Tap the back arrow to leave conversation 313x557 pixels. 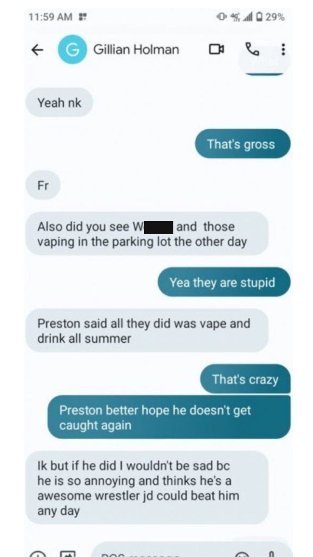point(37,50)
